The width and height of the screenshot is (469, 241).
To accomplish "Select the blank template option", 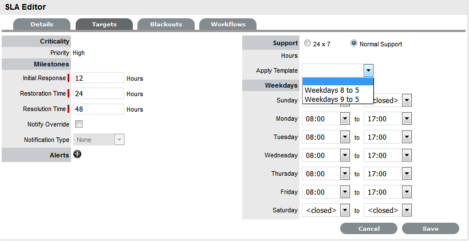I will tap(338, 82).
